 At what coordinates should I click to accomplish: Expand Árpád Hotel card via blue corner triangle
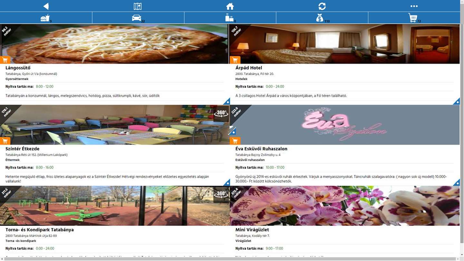[x=457, y=101]
